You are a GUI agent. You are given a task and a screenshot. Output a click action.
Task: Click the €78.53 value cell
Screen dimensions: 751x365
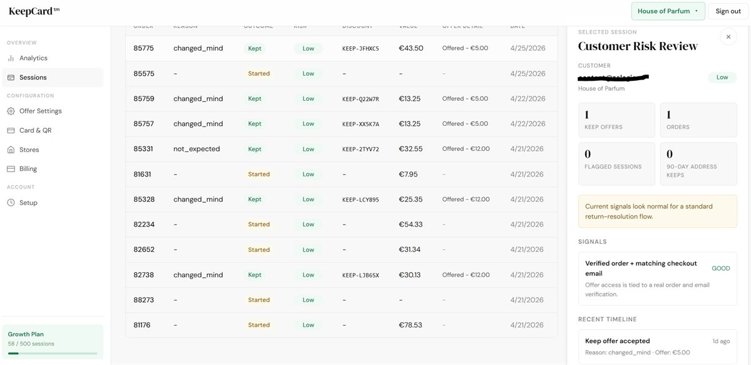(x=411, y=325)
